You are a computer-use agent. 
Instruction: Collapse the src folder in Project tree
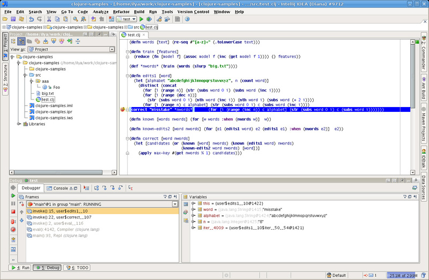click(25, 75)
